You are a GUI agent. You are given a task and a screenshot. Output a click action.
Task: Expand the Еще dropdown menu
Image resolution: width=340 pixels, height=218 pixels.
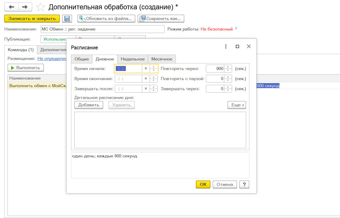(237, 105)
